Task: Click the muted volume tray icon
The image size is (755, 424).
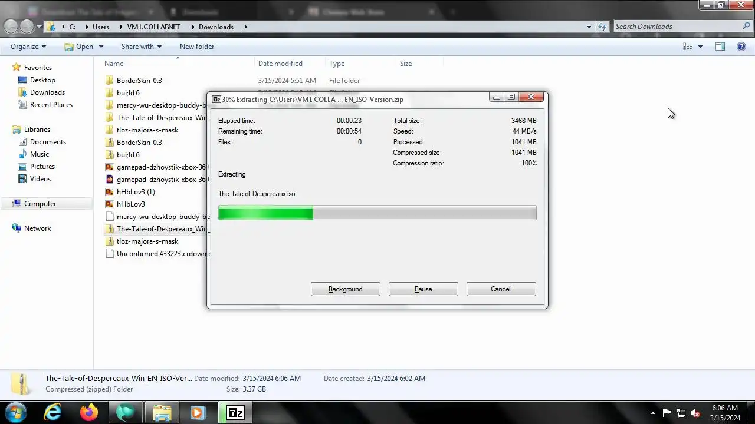Action: tap(696, 413)
